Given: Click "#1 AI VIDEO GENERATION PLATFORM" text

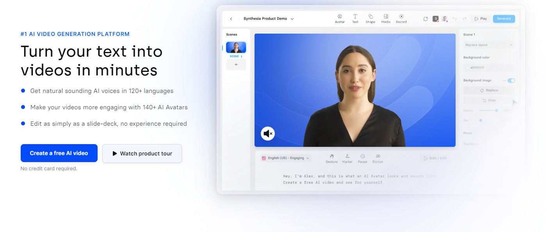Looking at the screenshot, I should [x=75, y=34].
